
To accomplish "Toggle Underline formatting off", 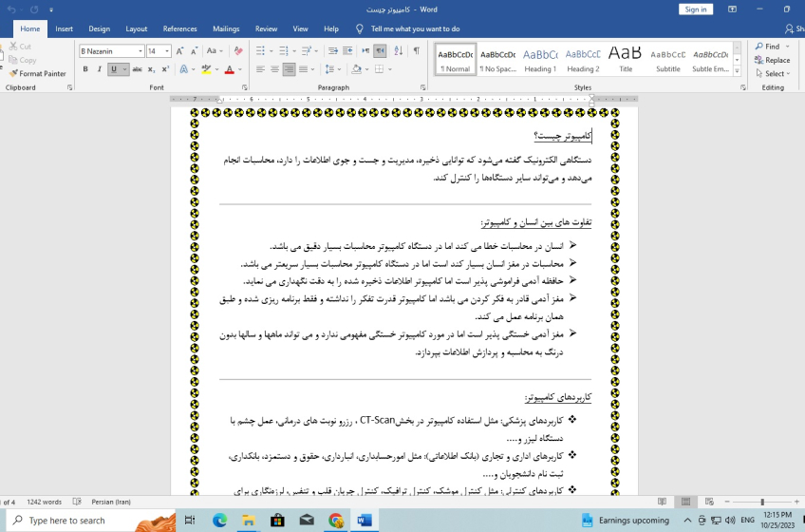I will [x=114, y=69].
